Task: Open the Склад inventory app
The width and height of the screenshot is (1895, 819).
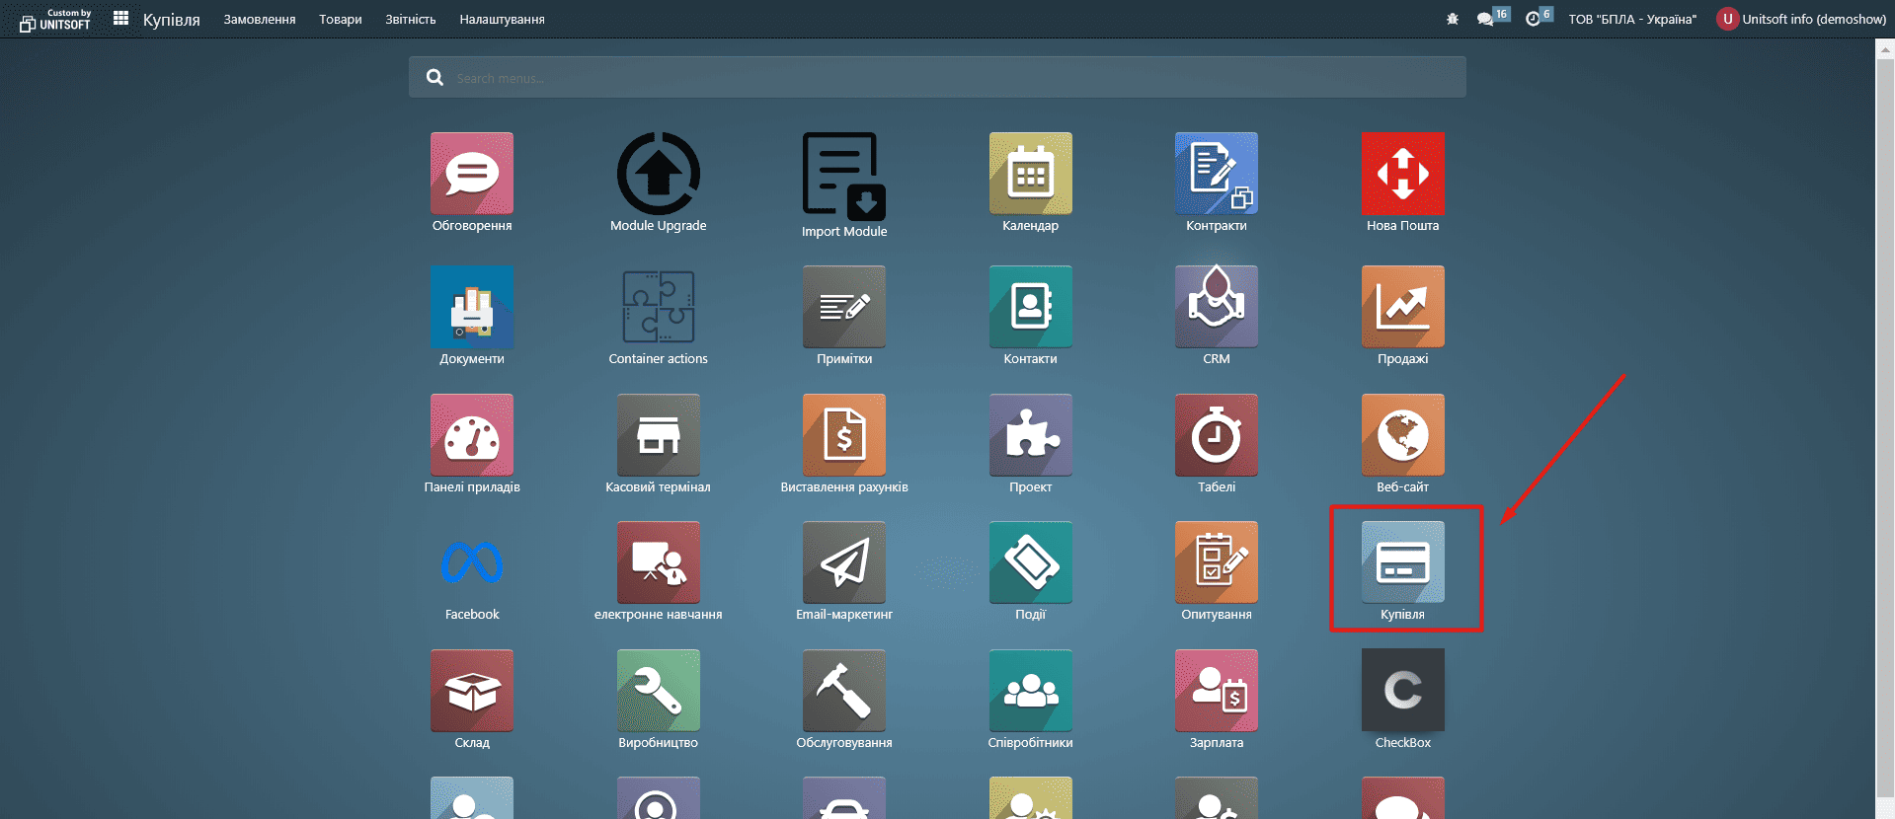Action: point(472,691)
